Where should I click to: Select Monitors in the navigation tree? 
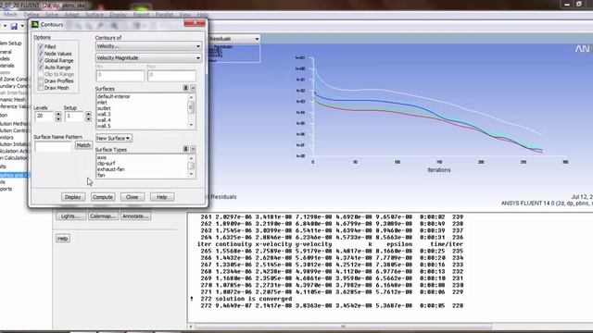click(x=6, y=138)
